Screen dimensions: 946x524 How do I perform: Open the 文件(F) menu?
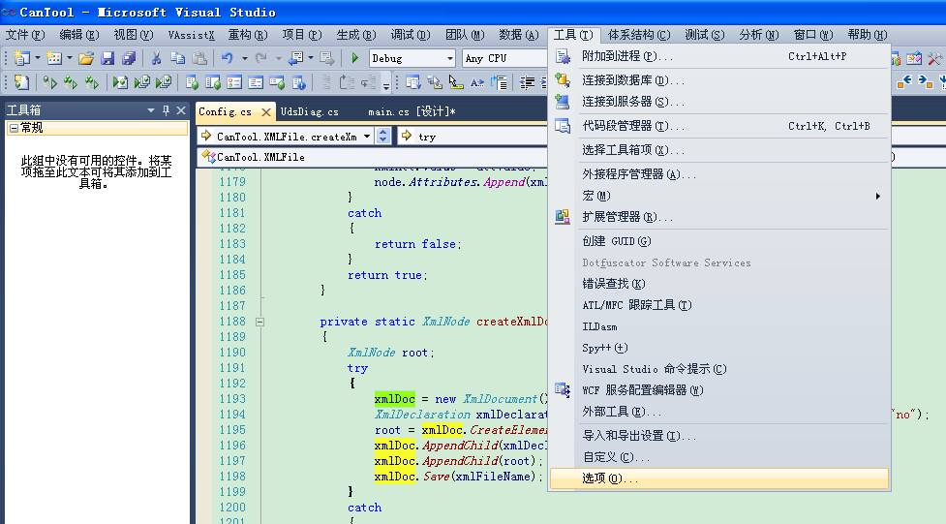[25, 35]
